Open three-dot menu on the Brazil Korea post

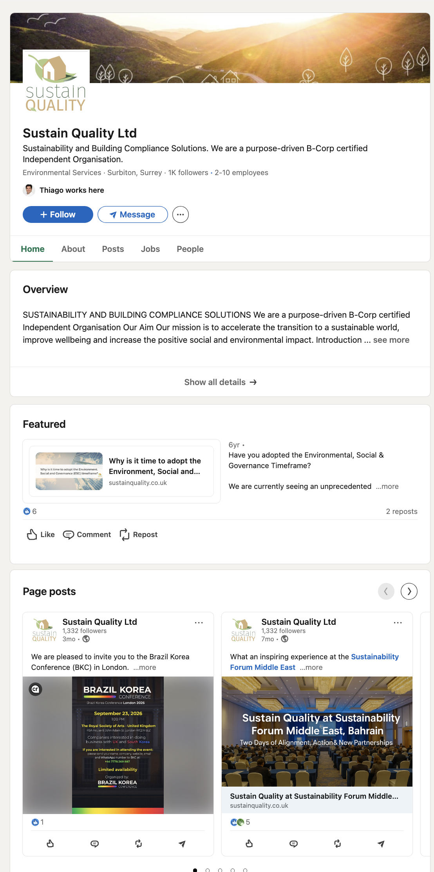pyautogui.click(x=199, y=622)
